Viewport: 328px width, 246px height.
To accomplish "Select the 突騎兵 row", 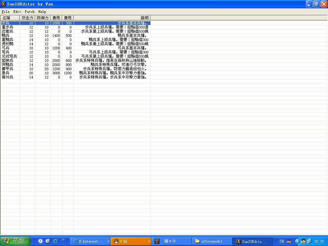I will coord(76,65).
